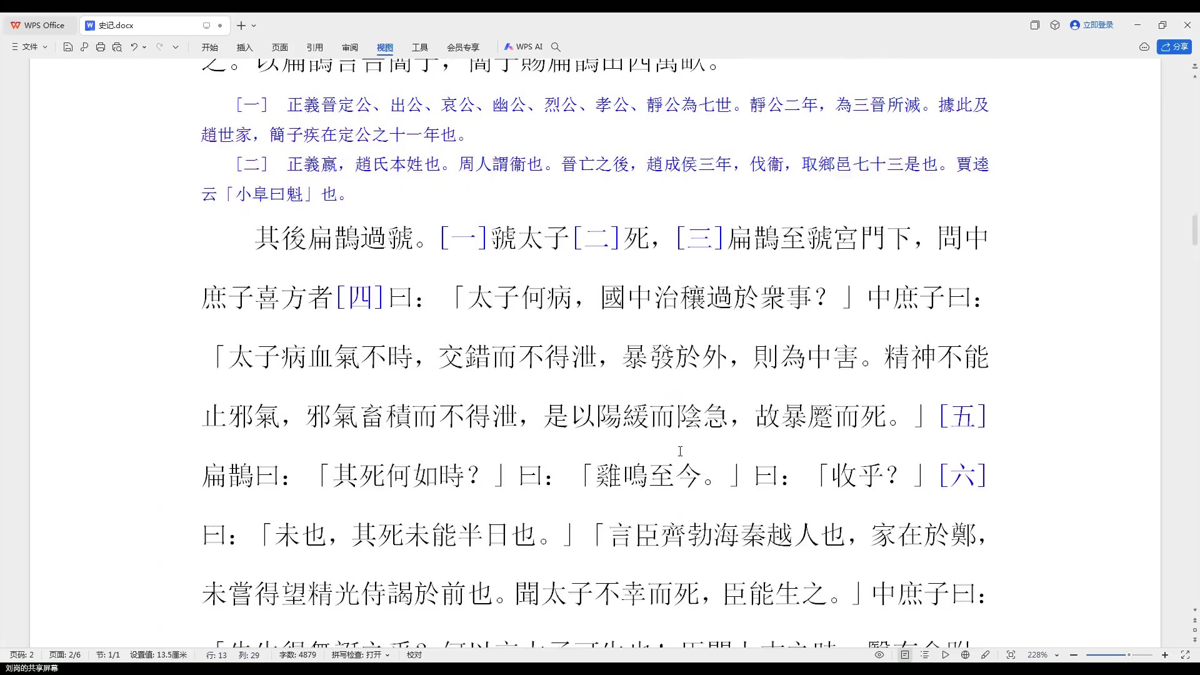Image resolution: width=1200 pixels, height=675 pixels.
Task: Click the export/output icon beside Save
Action: tap(84, 47)
